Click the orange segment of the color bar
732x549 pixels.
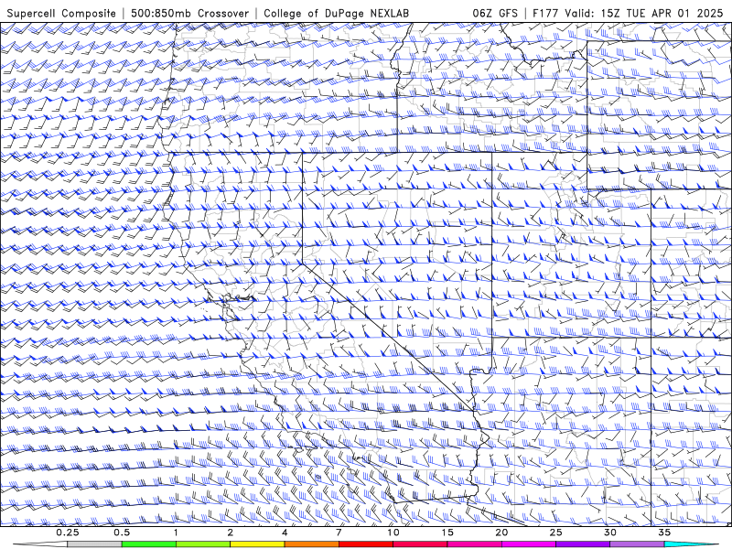coord(311,544)
